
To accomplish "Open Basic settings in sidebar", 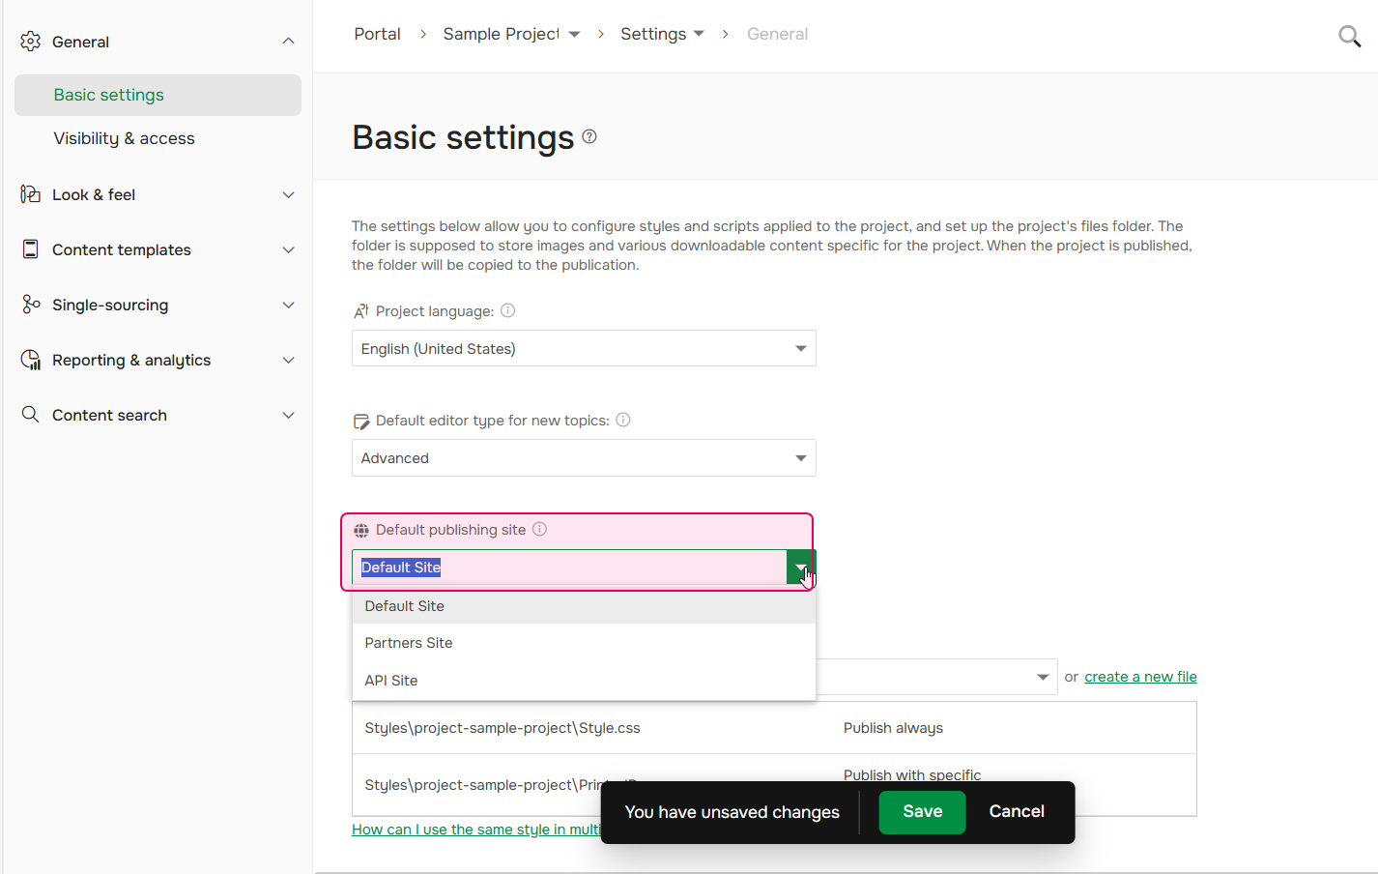I will click(158, 95).
